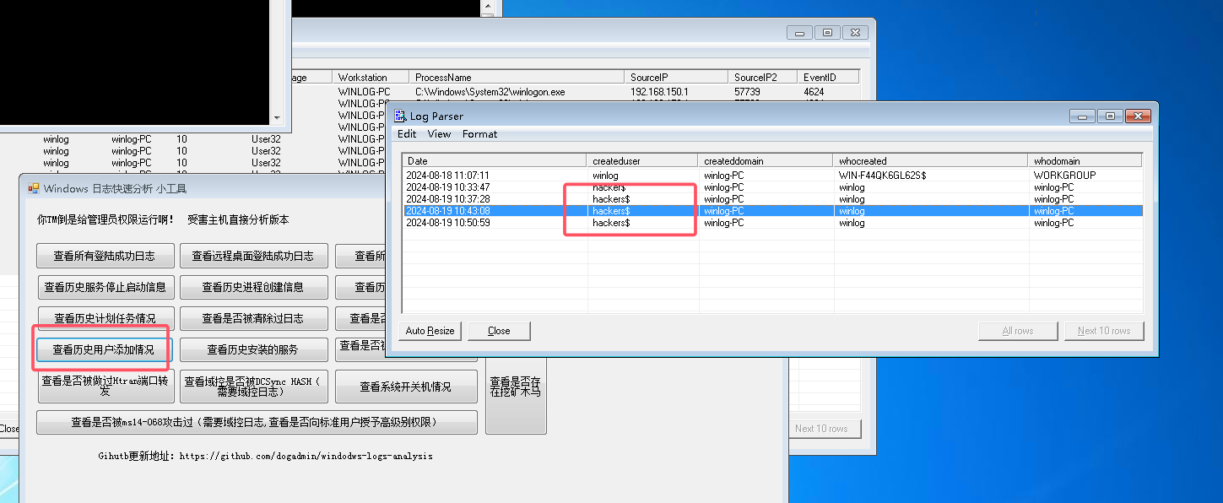This screenshot has width=1223, height=503.
Task: Click the GitHub update address text
Action: pyautogui.click(x=266, y=456)
